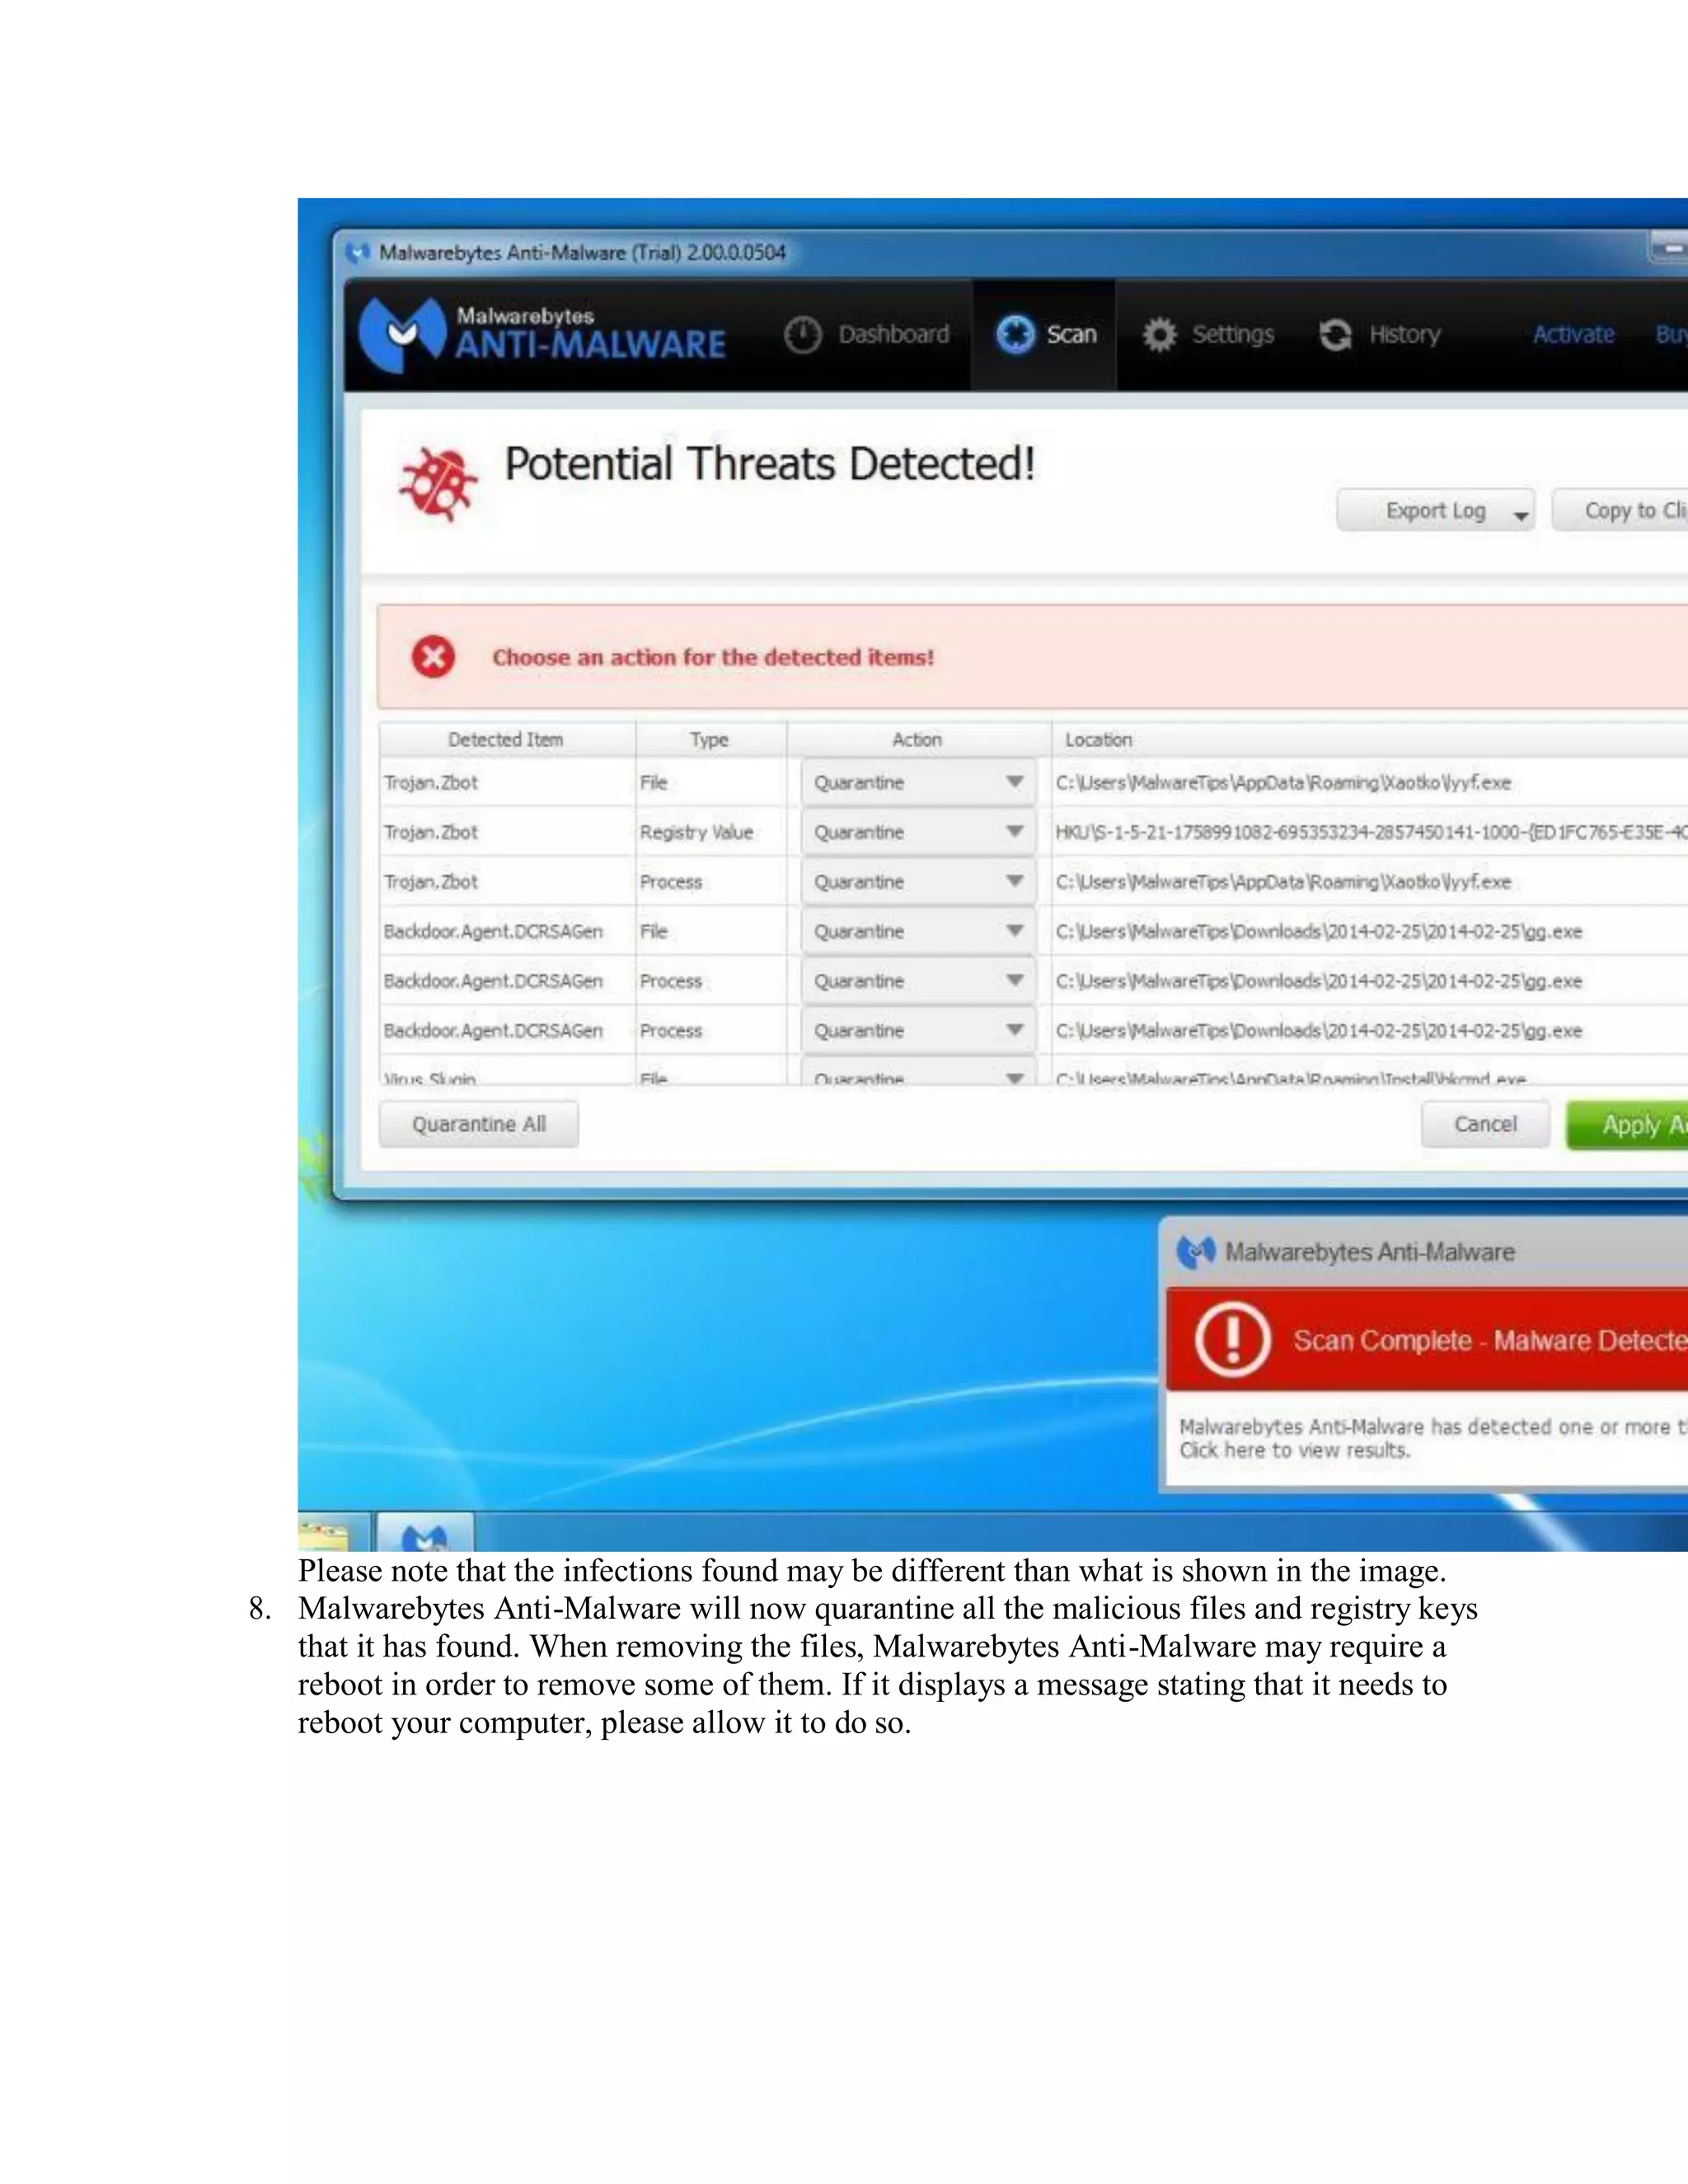Viewport: 1688px width, 2184px height.
Task: Click the notification's red exclamation icon
Action: coord(1233,1340)
